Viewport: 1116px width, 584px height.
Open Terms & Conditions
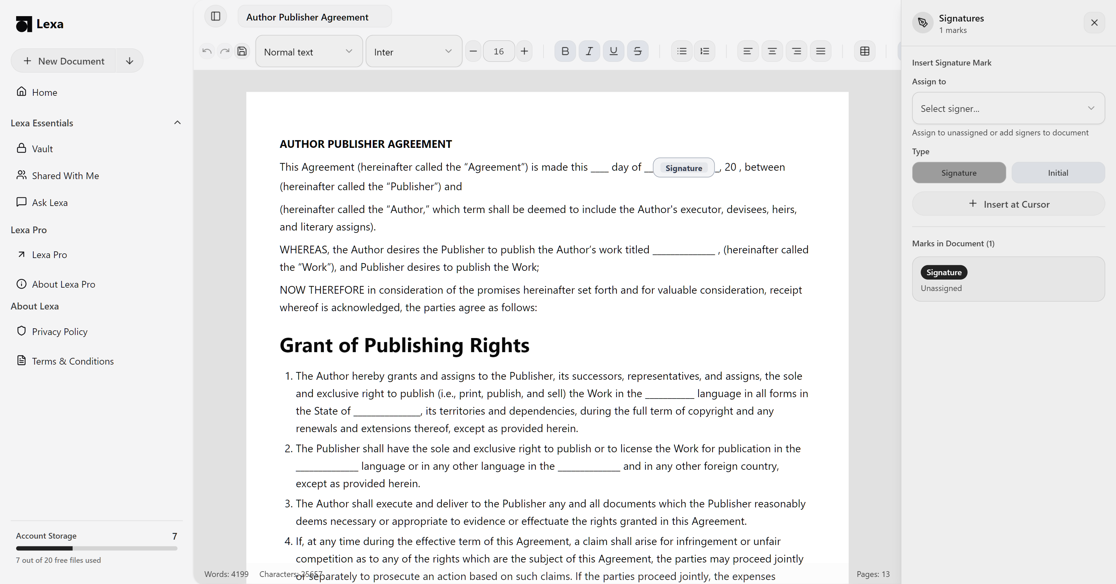72,361
